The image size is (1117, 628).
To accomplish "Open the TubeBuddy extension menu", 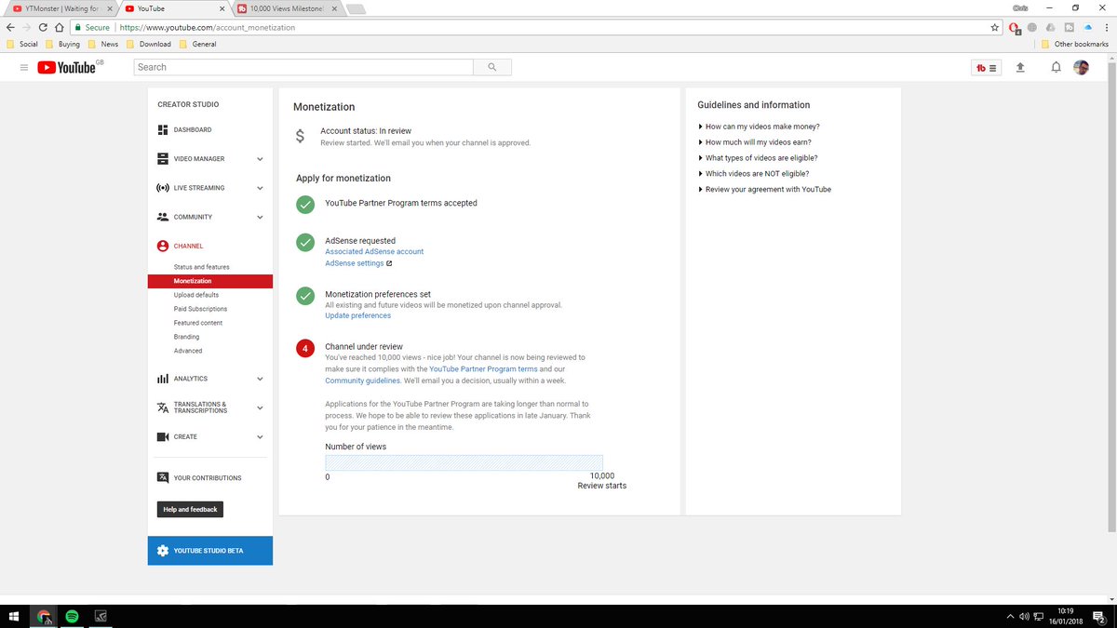I will [x=986, y=67].
